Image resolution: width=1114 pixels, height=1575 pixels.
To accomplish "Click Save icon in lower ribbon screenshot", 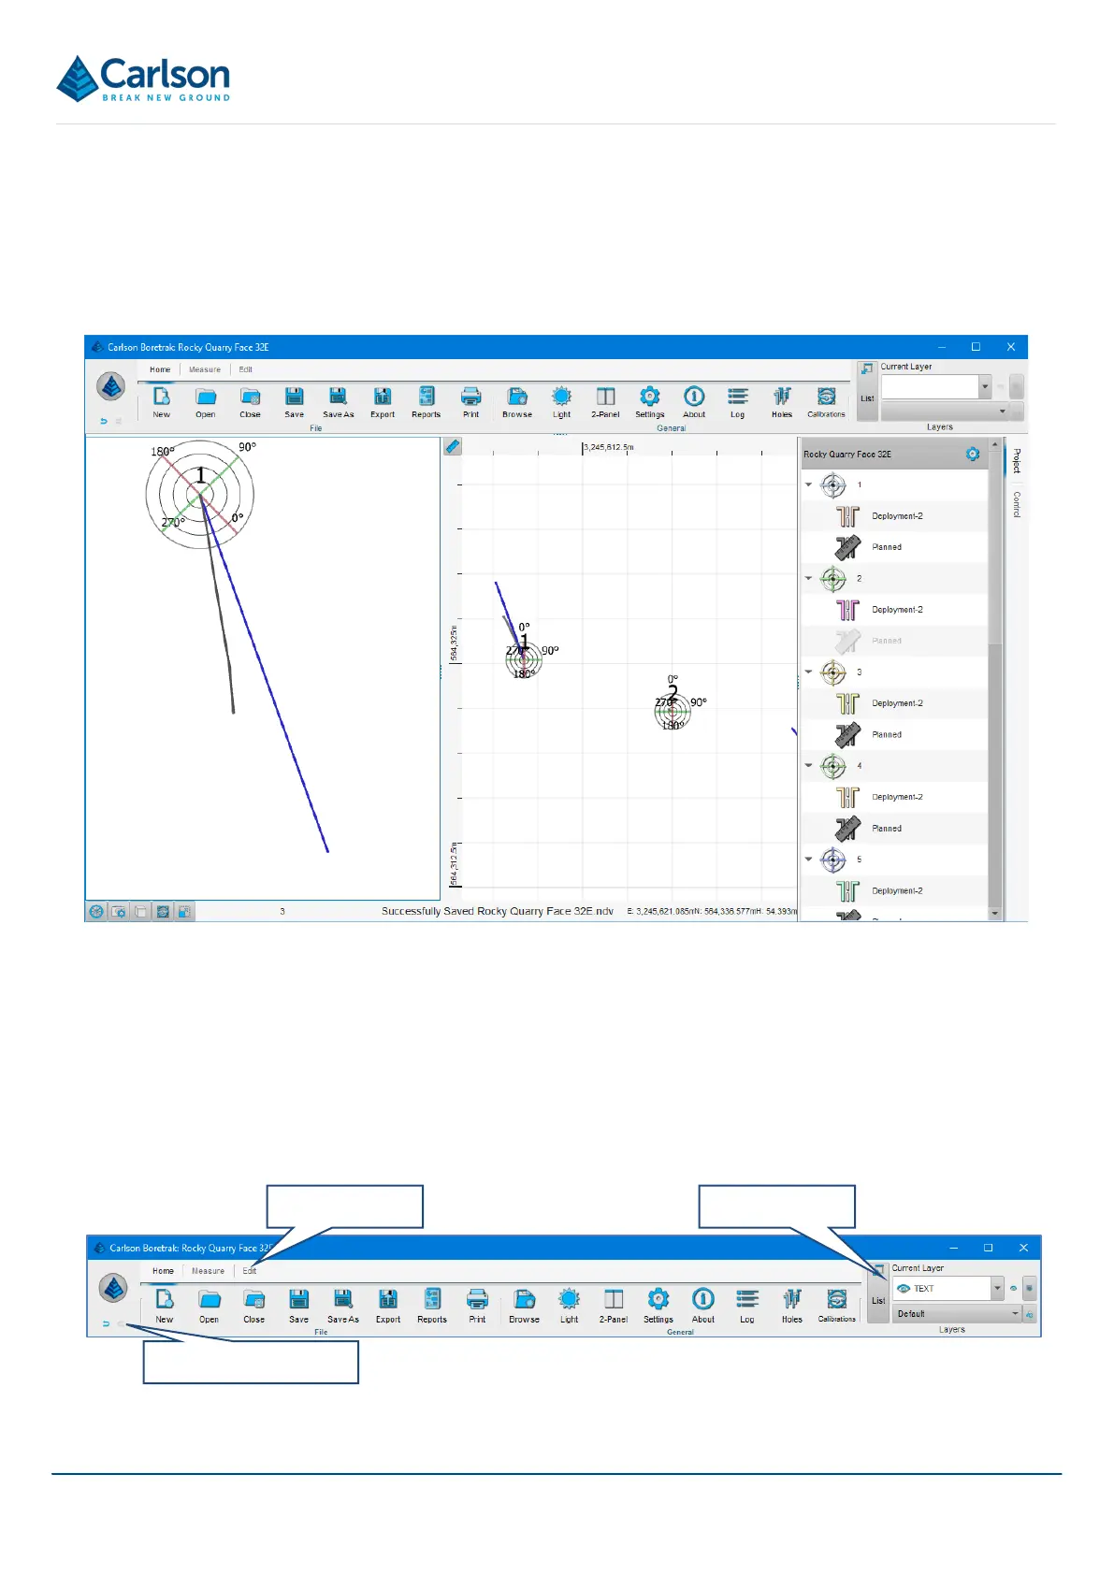I will point(298,1299).
